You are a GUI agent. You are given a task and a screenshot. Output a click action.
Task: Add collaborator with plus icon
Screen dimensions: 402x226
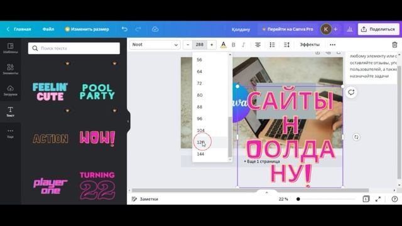335,30
